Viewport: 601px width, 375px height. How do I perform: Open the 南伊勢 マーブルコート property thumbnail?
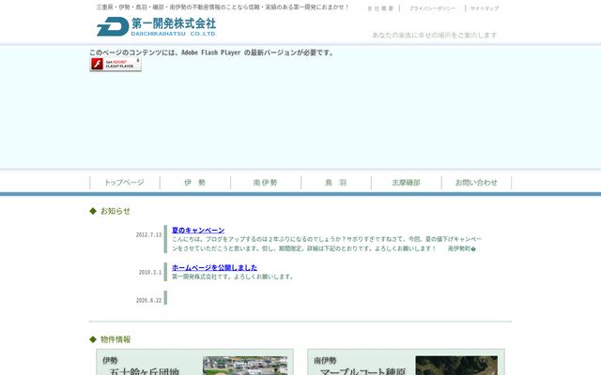[456, 366]
